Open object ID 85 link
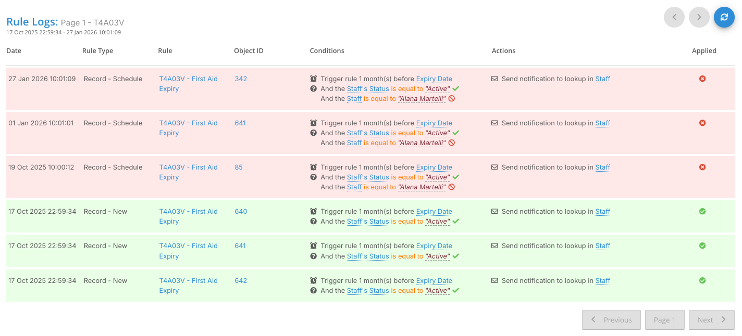The width and height of the screenshot is (742, 336). [x=239, y=167]
